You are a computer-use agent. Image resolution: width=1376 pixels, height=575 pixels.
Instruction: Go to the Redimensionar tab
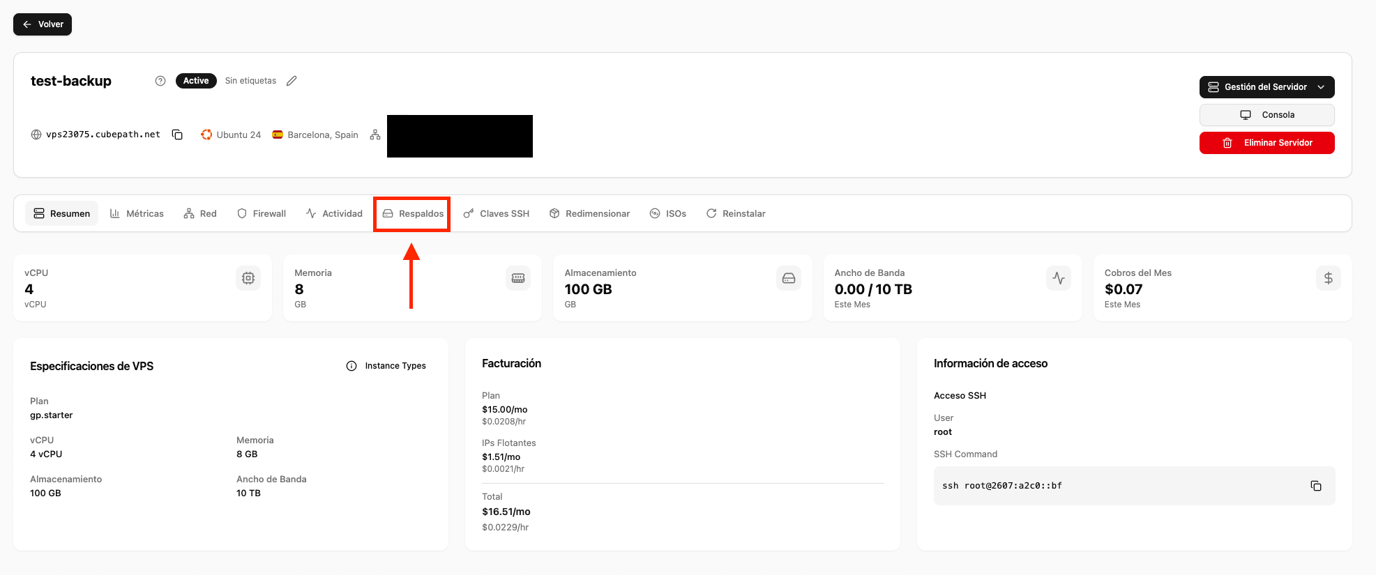pyautogui.click(x=589, y=214)
